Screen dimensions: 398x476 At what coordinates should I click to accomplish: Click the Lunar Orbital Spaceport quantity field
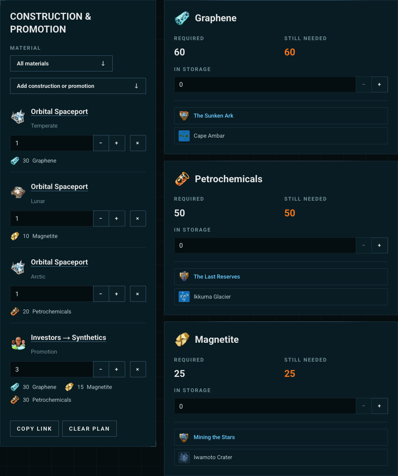tap(52, 219)
